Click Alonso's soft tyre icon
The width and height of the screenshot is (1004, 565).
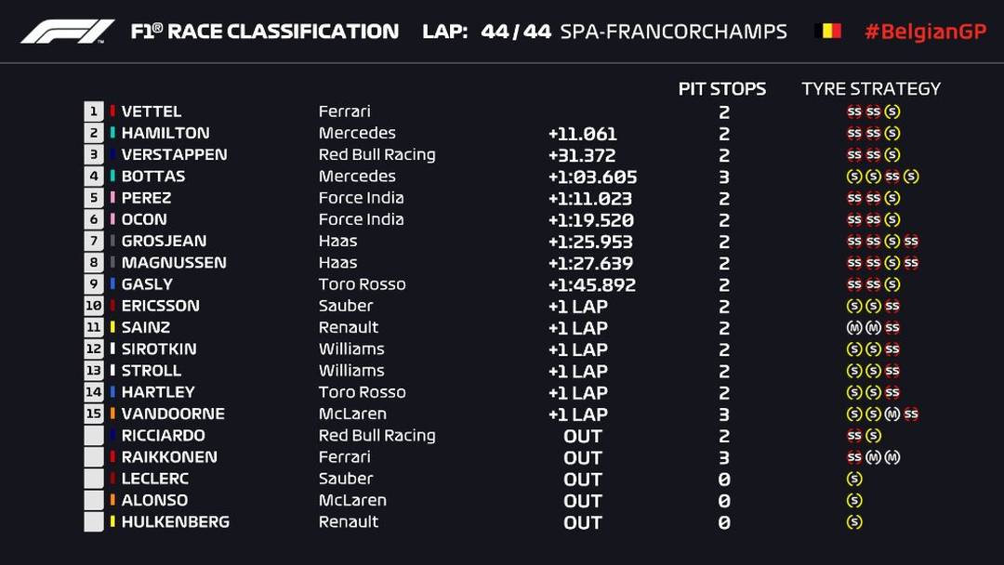(x=854, y=500)
